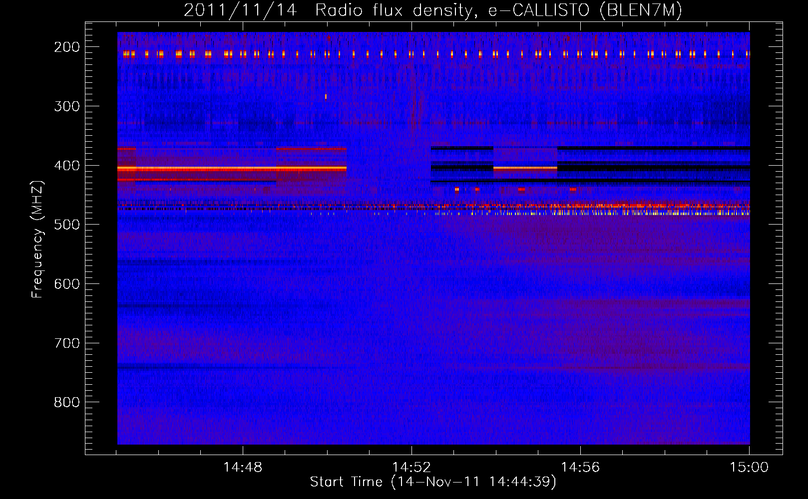Click the date '2011/11/14' in the title
808x499 pixels.
240,10
